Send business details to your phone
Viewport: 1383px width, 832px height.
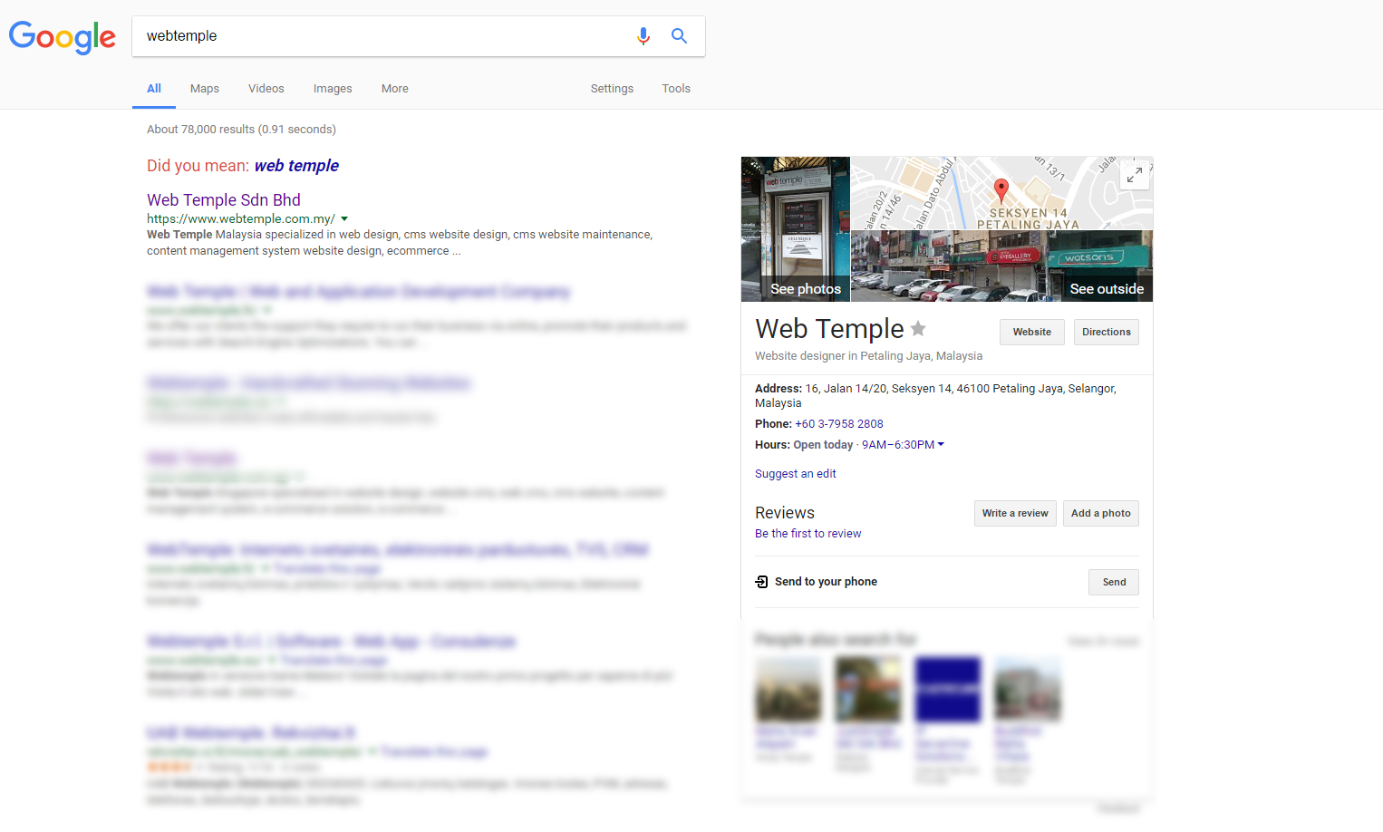pyautogui.click(x=1114, y=582)
